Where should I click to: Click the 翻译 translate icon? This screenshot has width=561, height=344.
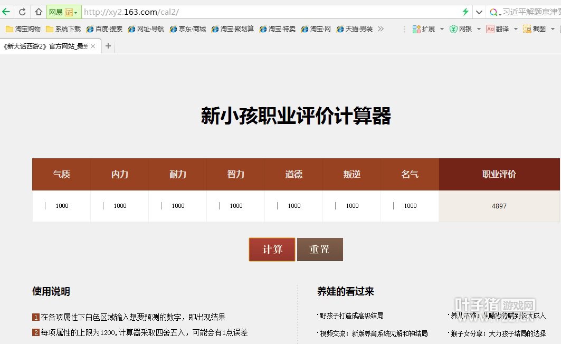(x=490, y=29)
